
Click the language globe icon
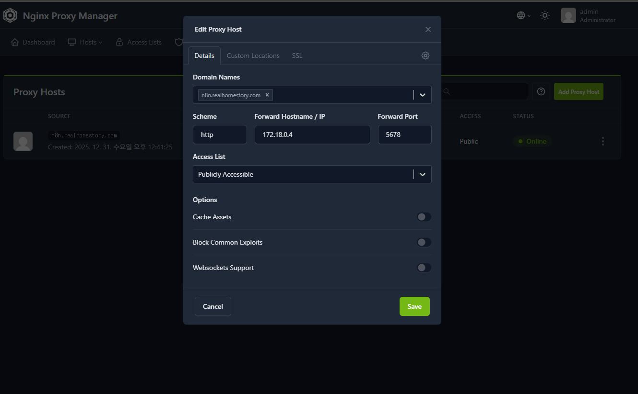521,15
